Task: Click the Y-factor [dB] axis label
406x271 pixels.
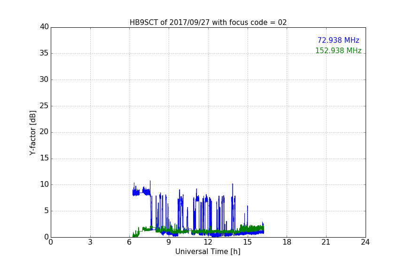Action: pos(32,133)
